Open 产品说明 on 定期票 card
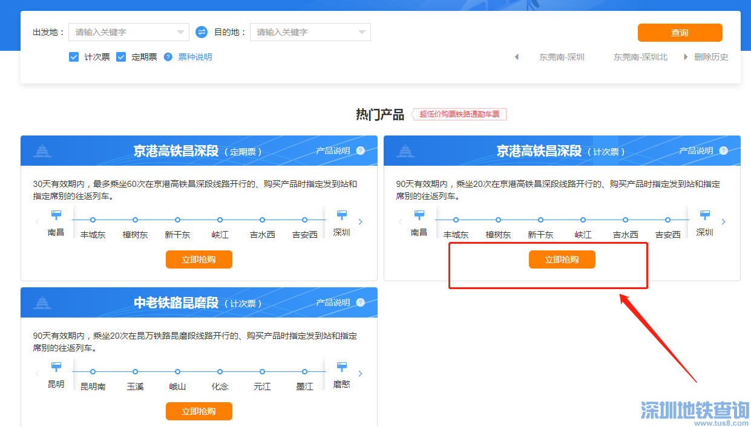The height and width of the screenshot is (427, 751). tap(333, 151)
